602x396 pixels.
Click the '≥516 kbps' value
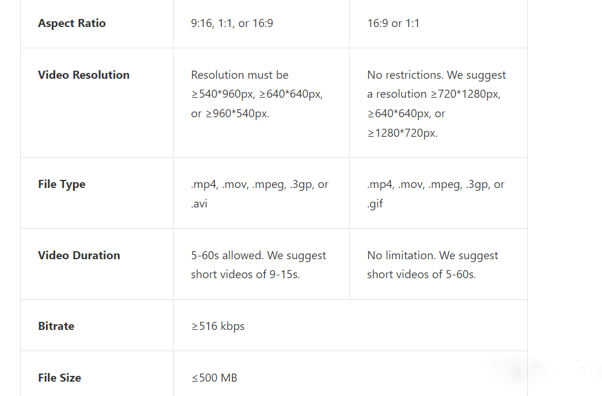click(218, 326)
